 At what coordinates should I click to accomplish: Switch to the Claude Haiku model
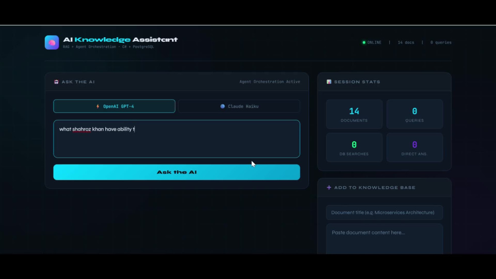tap(239, 106)
